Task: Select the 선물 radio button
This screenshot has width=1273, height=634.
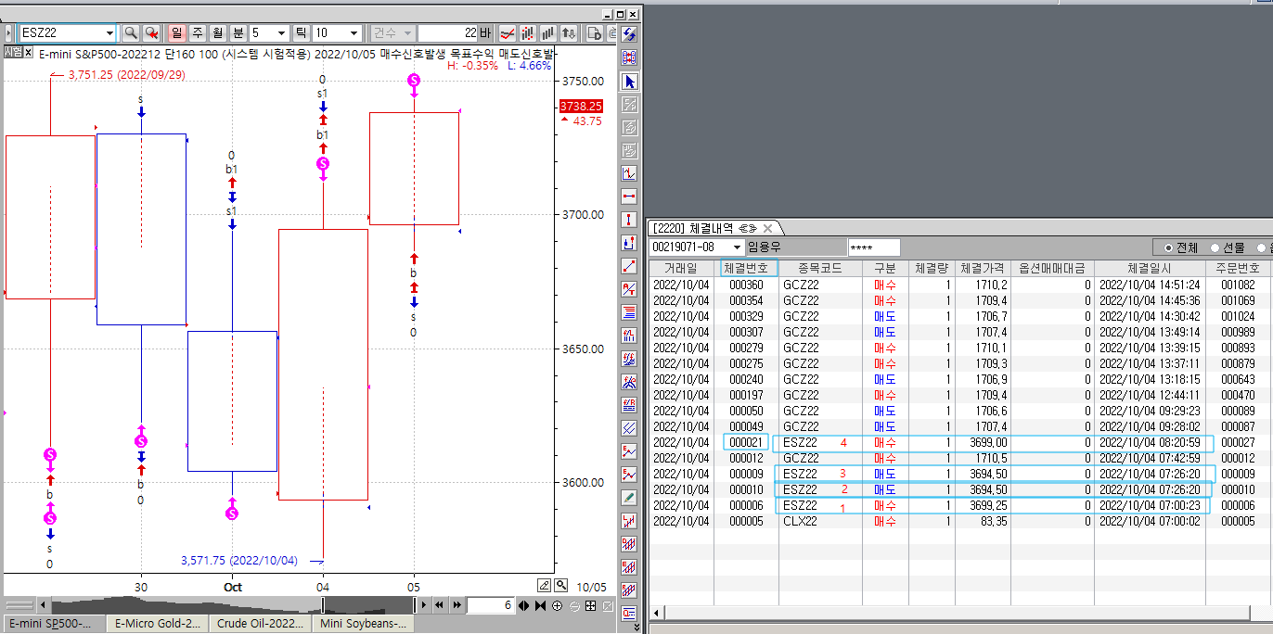Action: pos(1215,247)
